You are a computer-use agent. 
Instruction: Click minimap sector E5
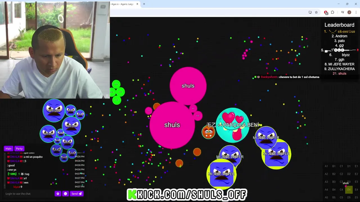click(x=356, y=197)
